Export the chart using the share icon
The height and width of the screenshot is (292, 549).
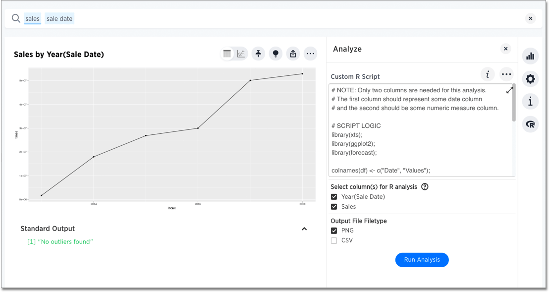[293, 54]
